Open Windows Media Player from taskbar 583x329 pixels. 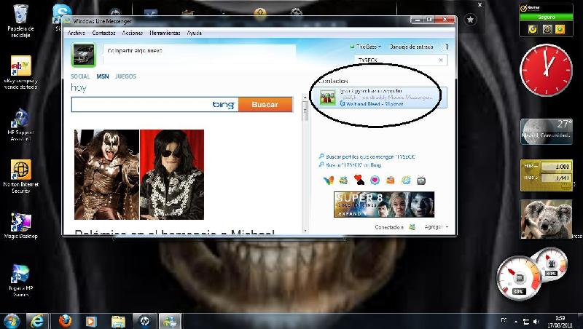(91, 321)
